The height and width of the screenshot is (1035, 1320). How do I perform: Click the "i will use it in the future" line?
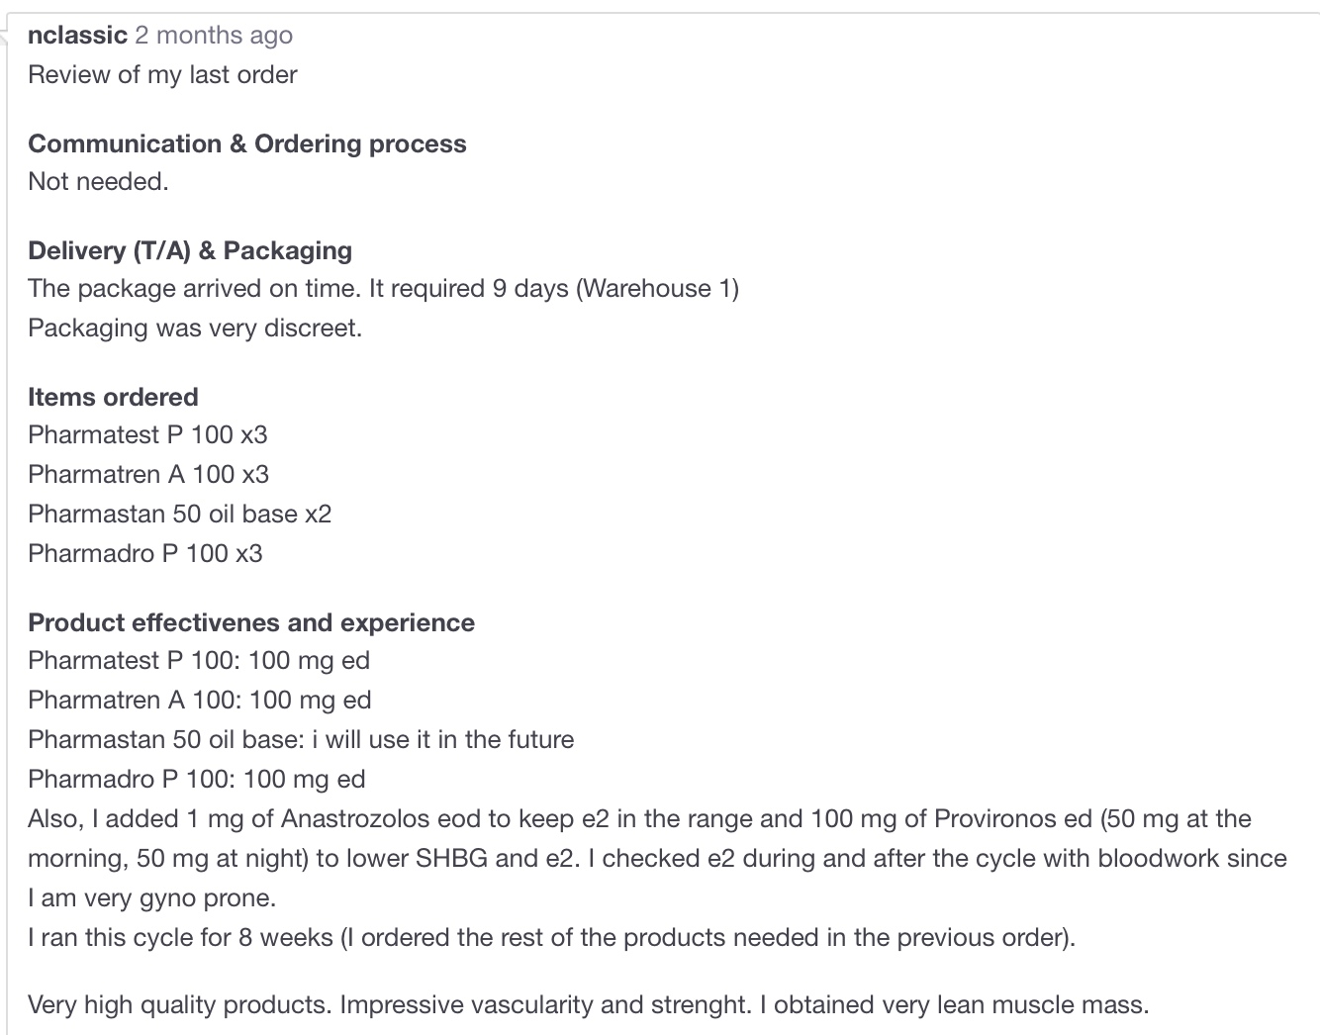pyautogui.click(x=301, y=740)
